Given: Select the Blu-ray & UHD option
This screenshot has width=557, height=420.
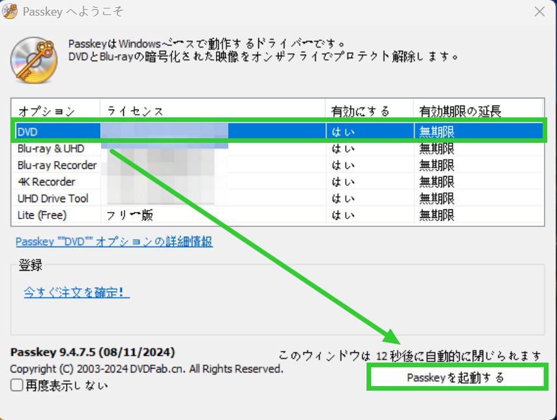Looking at the screenshot, I should 51,149.
